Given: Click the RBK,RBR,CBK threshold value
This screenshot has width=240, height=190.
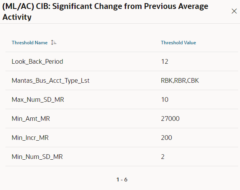Looking at the screenshot, I should click(x=180, y=81).
